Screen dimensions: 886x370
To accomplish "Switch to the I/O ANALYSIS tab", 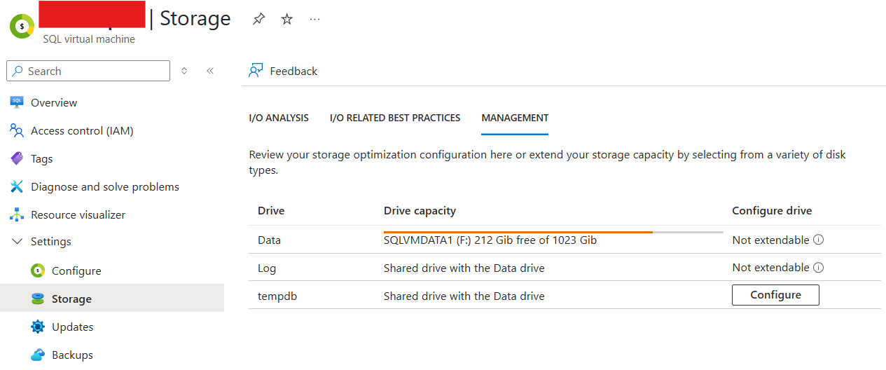I will (279, 118).
